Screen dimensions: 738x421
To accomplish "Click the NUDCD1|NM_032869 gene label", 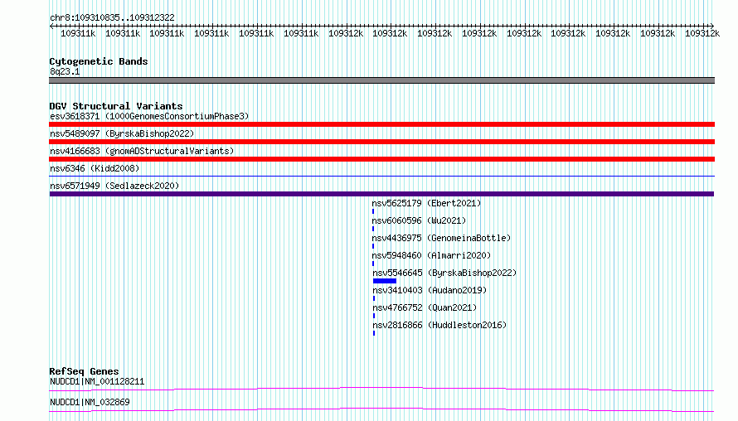I will pos(90,402).
